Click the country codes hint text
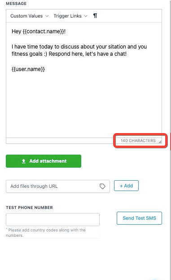171x280 pixels. click(x=46, y=232)
